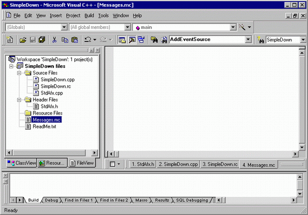The width and height of the screenshot is (308, 215).
Task: Collapse the Source Files folder
Action: [x=19, y=73]
